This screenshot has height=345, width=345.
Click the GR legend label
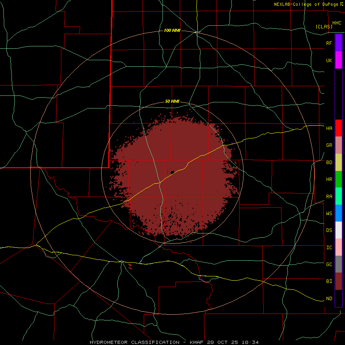coord(329,145)
